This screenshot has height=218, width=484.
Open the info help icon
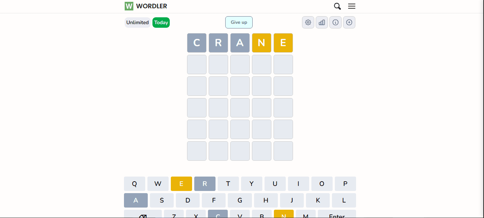336,22
